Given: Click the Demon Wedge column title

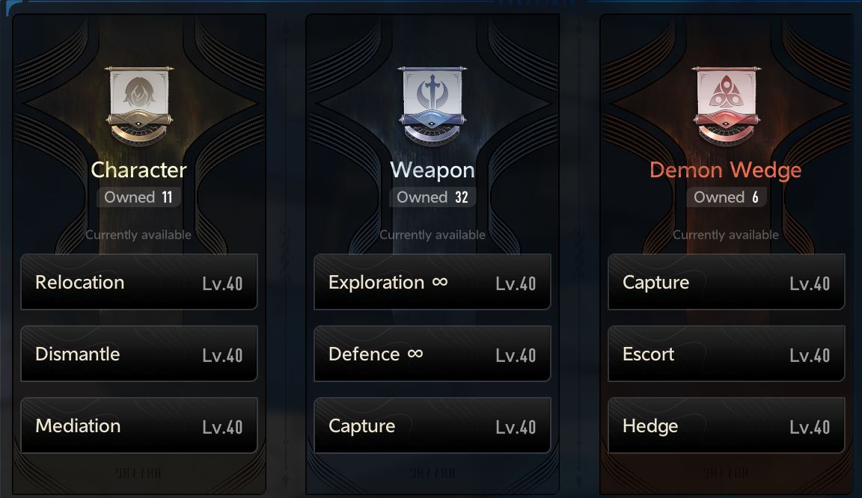Looking at the screenshot, I should 726,170.
